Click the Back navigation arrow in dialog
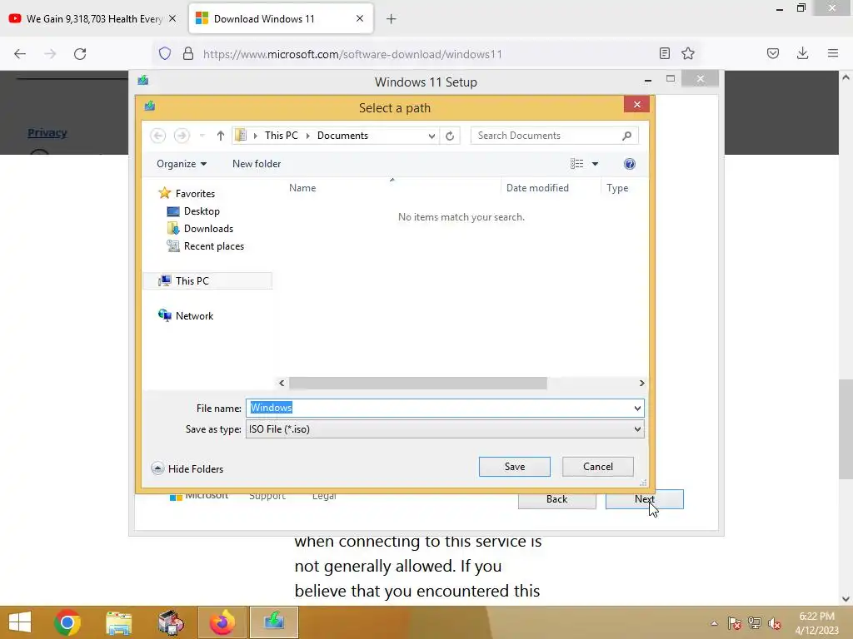The height and width of the screenshot is (639, 853). [x=157, y=136]
